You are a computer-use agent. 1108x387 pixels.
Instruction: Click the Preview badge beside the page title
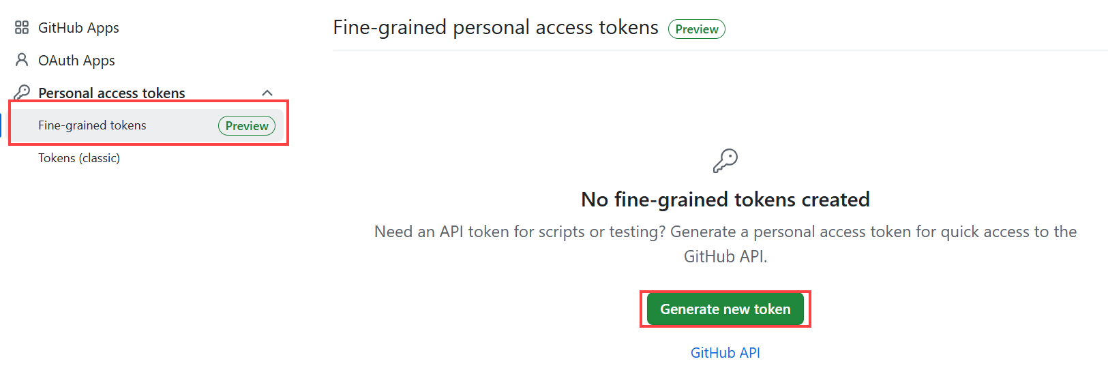click(x=696, y=29)
